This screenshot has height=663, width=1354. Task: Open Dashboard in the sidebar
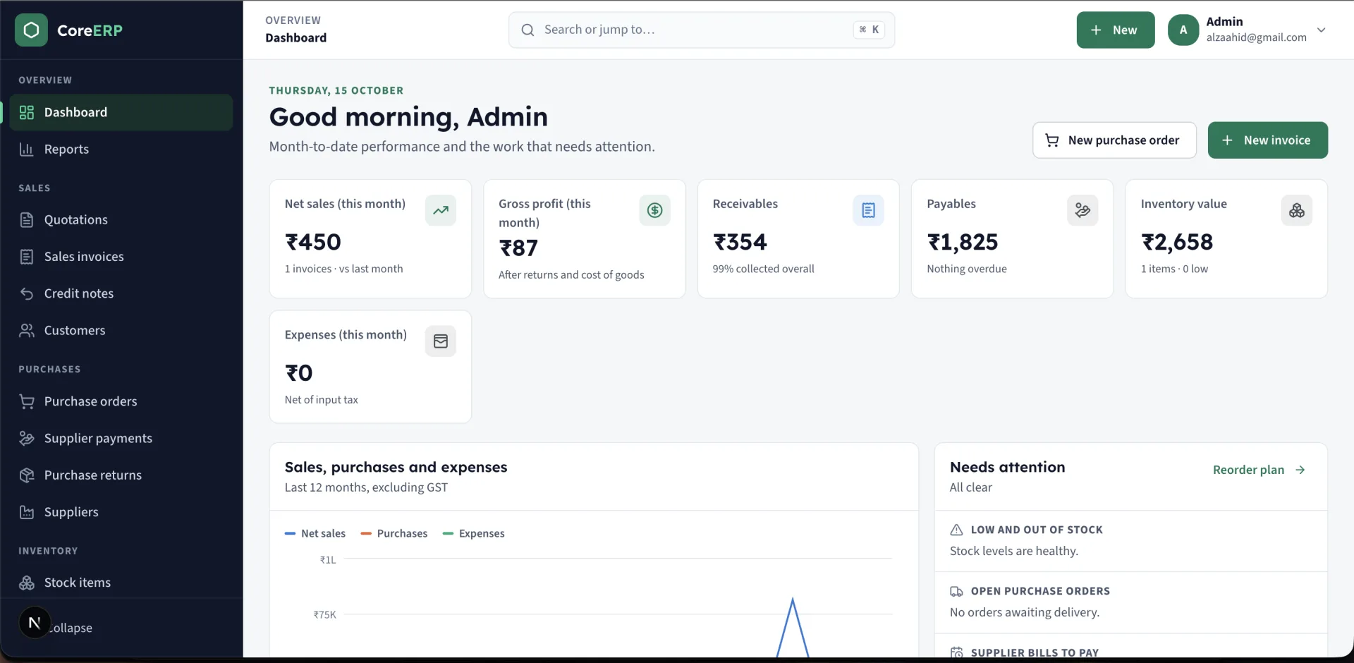coord(121,112)
